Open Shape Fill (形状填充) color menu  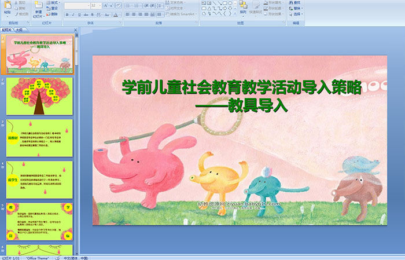pos(274,2)
